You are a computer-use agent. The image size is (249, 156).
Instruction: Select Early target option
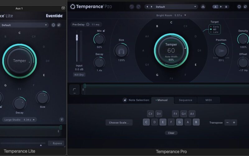coord(214,27)
